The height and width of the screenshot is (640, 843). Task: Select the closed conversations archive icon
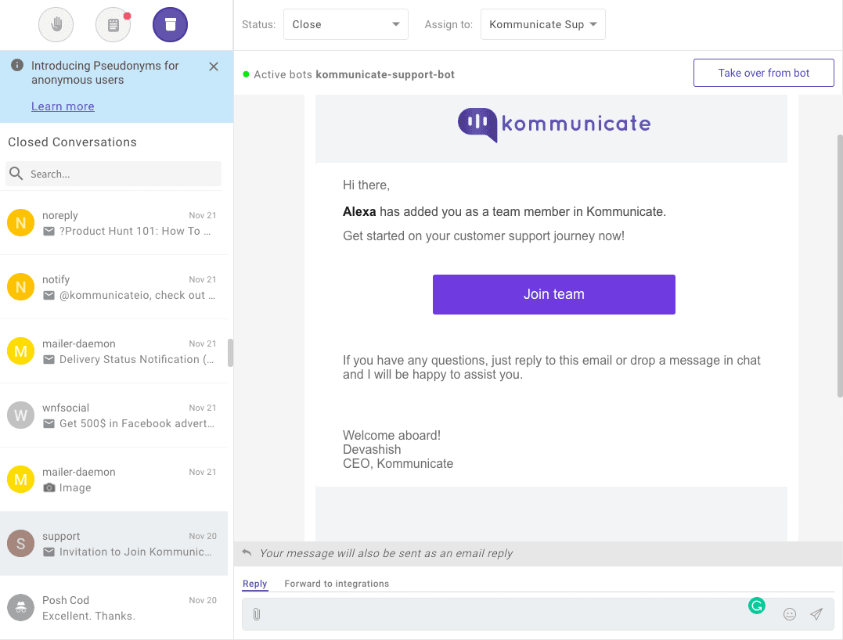coord(170,25)
